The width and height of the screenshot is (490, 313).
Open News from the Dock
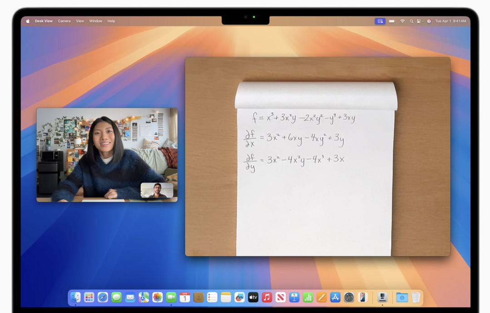(x=281, y=297)
